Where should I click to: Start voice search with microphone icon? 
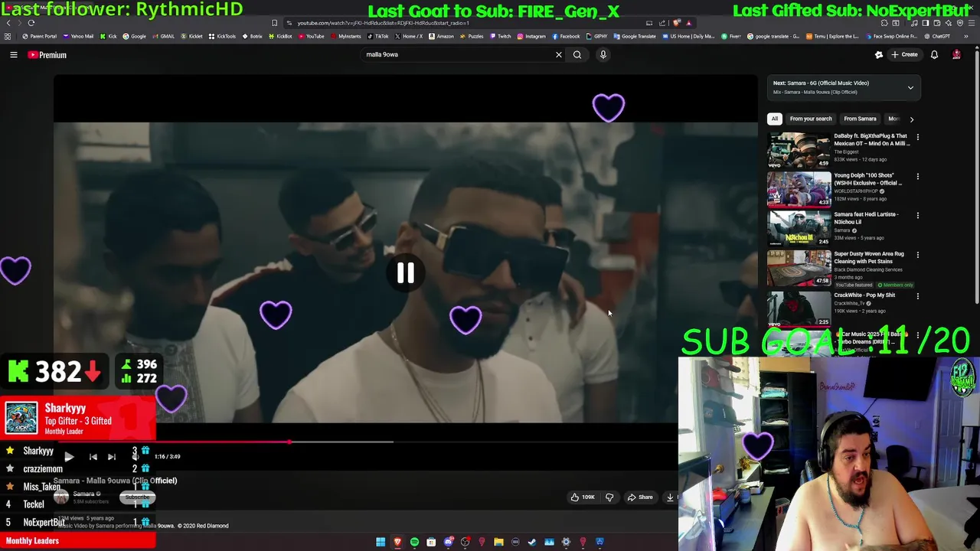pyautogui.click(x=603, y=54)
